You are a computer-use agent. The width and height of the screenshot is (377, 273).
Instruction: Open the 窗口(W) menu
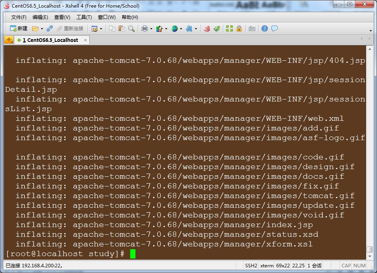point(107,17)
